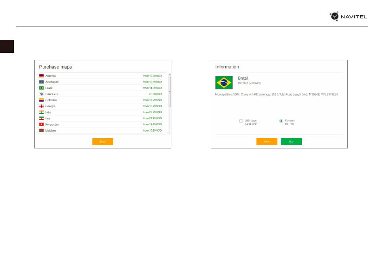Choose the Forever license radio button
The height and width of the screenshot is (276, 390).
tap(281, 121)
